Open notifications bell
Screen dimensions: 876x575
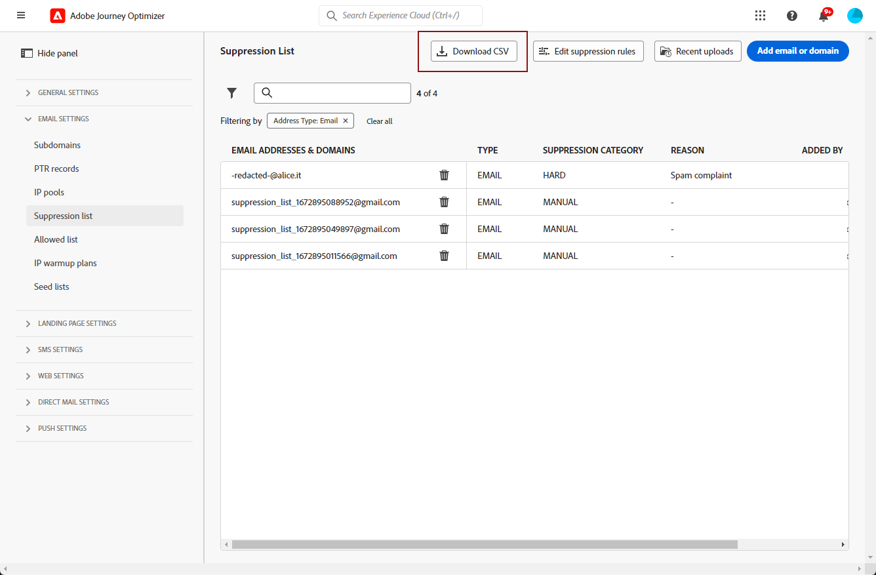(824, 16)
